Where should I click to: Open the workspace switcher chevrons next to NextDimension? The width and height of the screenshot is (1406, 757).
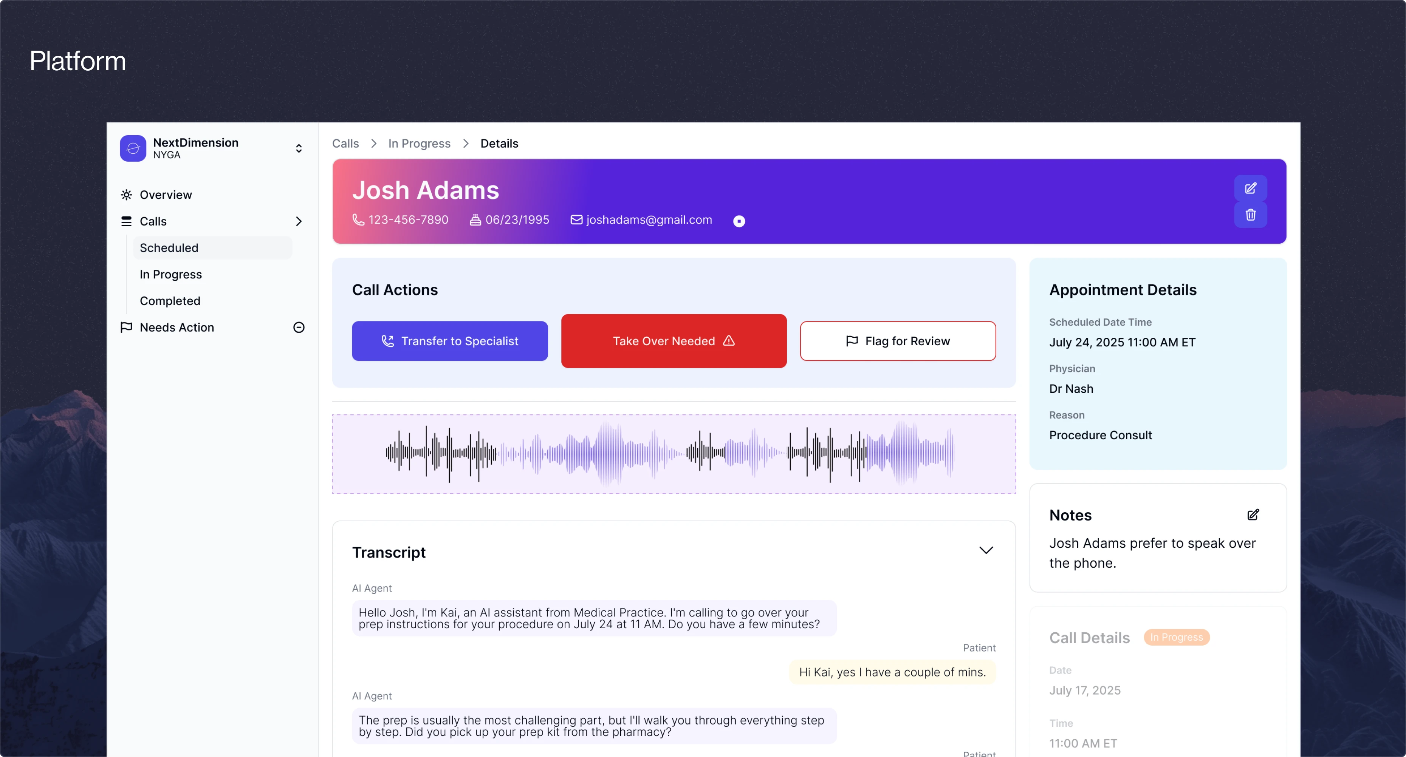pos(299,148)
